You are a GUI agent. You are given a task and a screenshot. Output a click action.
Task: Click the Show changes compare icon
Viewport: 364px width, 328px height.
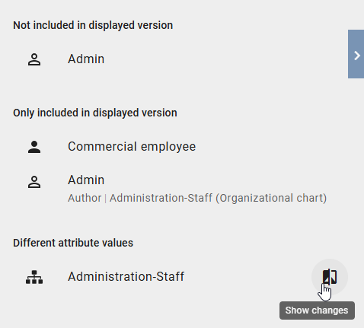click(x=330, y=276)
